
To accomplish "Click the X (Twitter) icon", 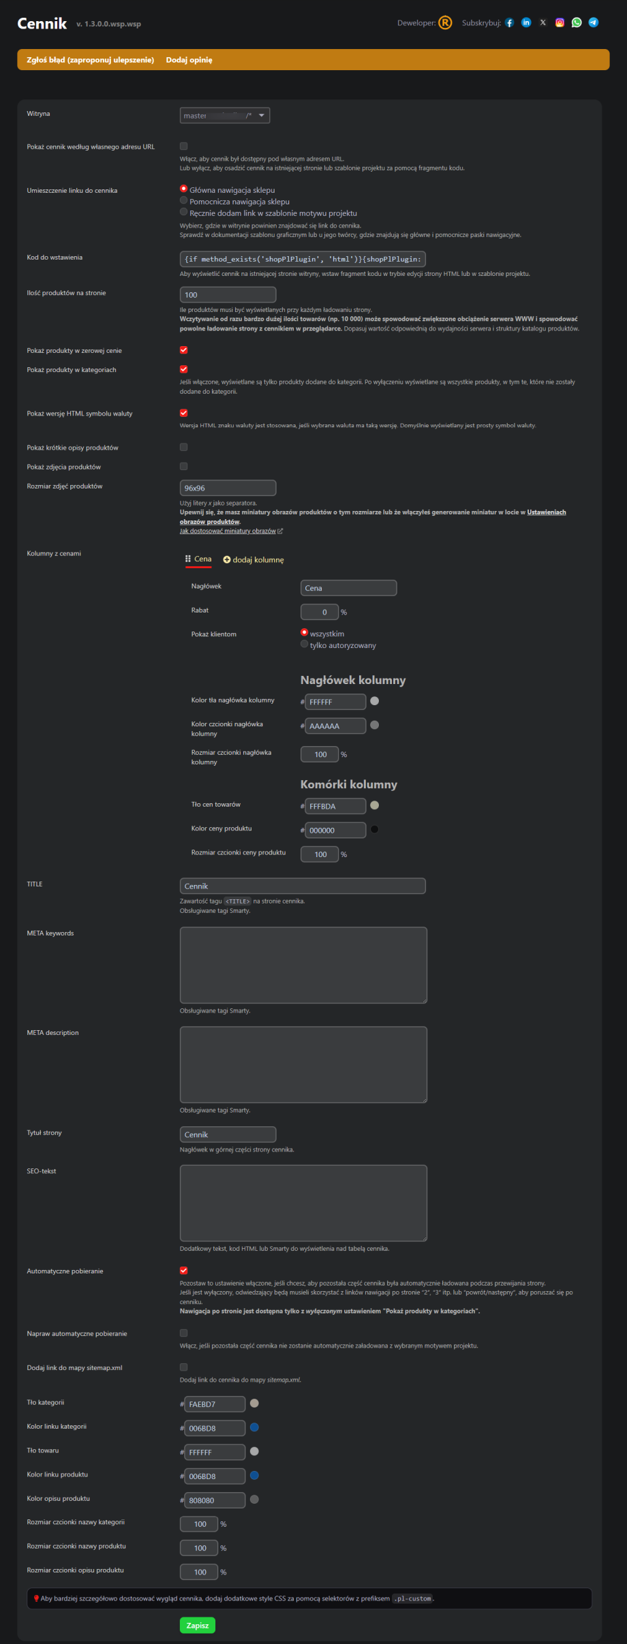I will [x=543, y=23].
